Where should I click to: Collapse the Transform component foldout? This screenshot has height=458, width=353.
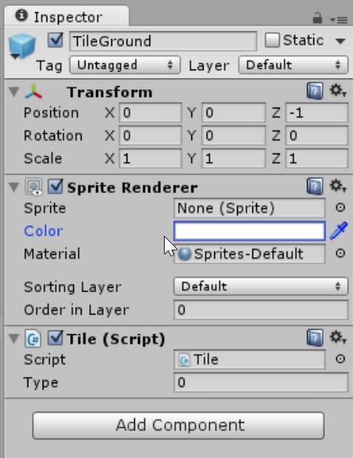(14, 92)
